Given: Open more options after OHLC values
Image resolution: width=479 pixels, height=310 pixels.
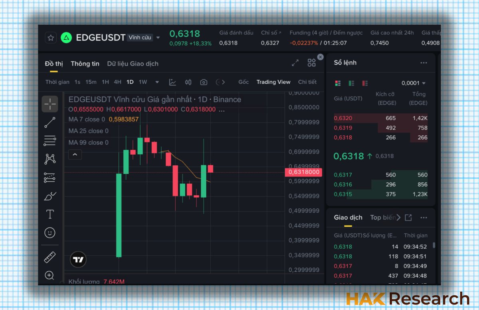Looking at the screenshot, I should 222,109.
